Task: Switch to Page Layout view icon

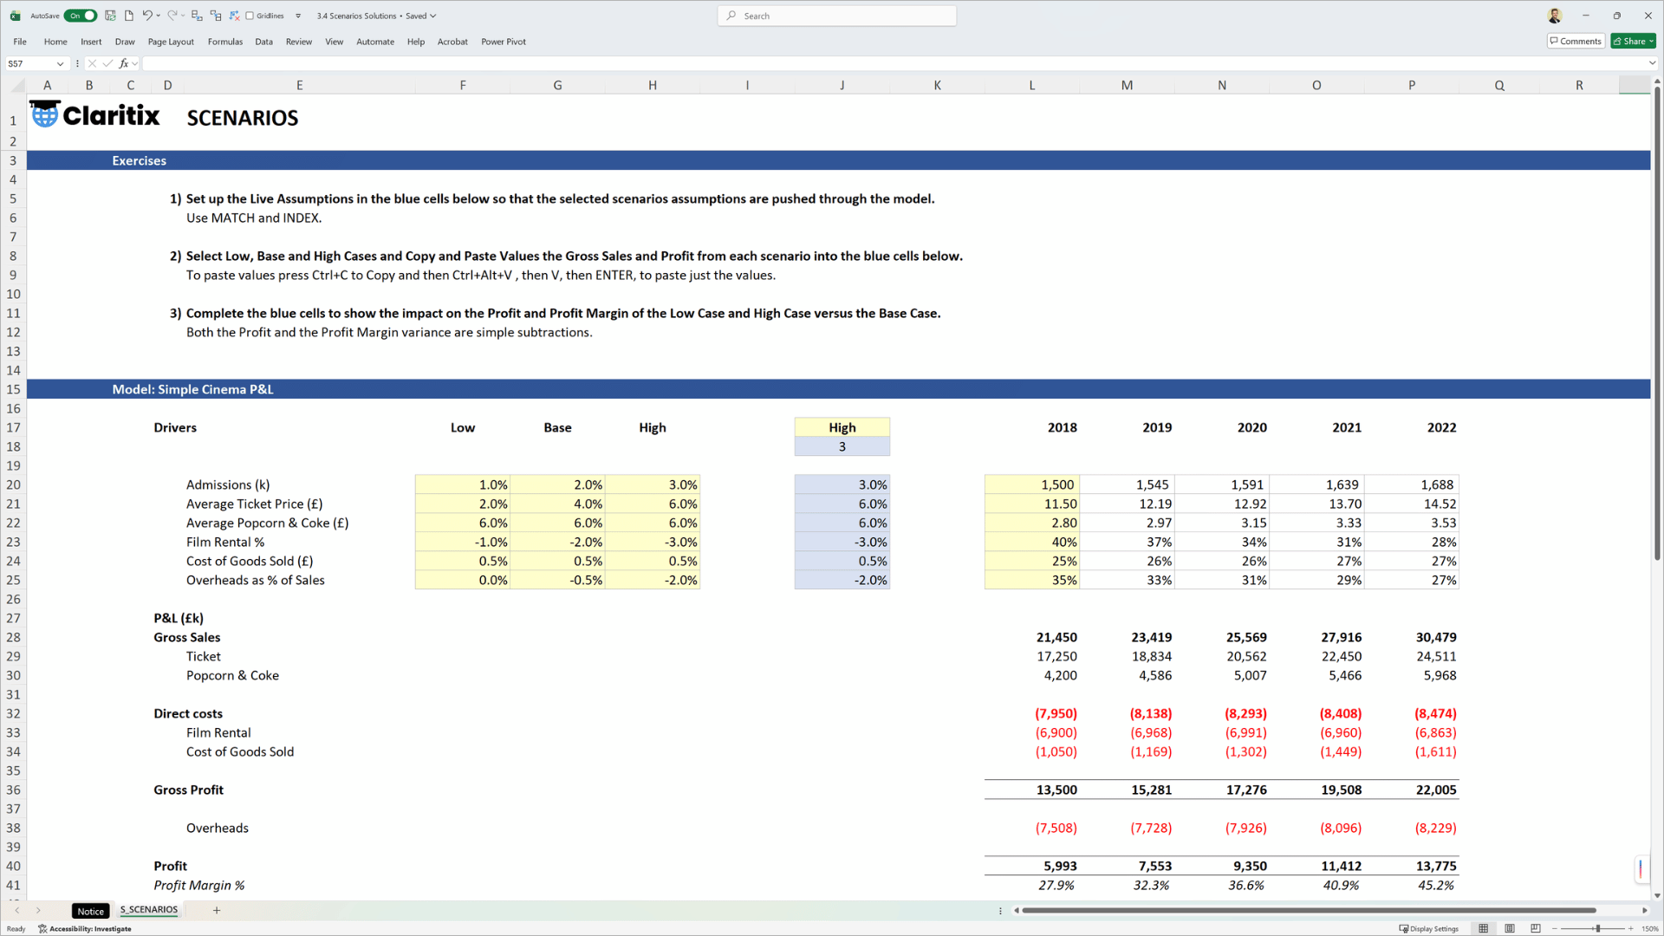Action: tap(1510, 928)
